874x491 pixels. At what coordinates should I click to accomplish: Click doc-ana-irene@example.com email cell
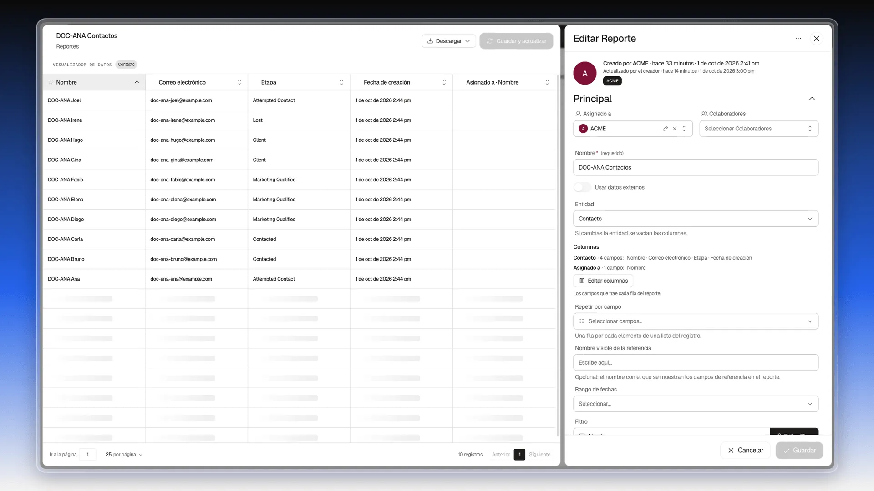pyautogui.click(x=196, y=120)
